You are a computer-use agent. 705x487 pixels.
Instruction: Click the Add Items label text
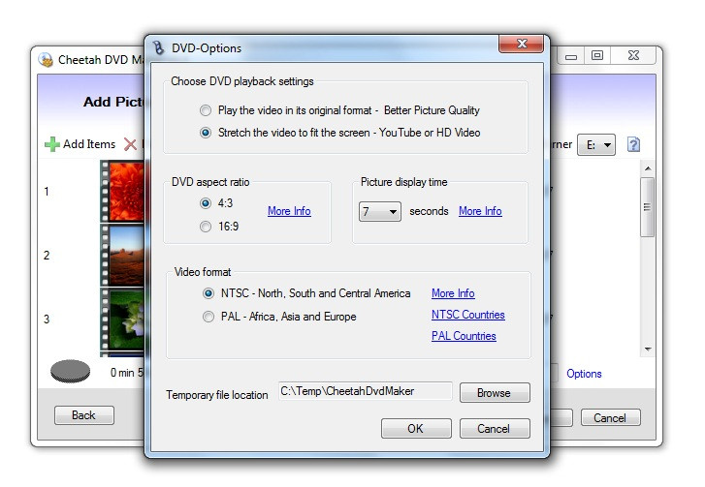point(89,144)
